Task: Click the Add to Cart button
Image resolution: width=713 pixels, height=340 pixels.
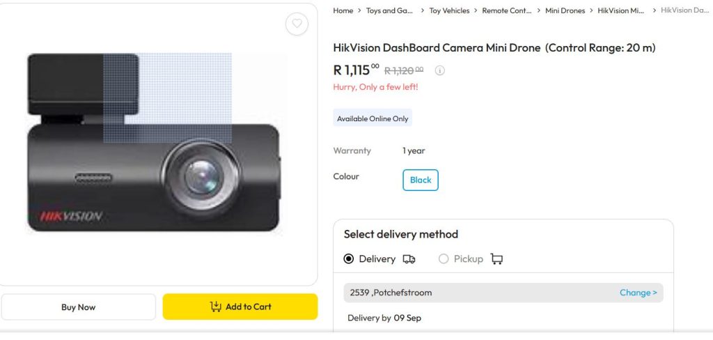Action: click(x=240, y=307)
